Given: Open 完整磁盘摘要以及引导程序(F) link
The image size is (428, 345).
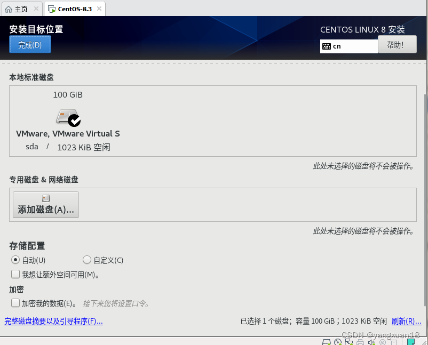Looking at the screenshot, I should [53, 321].
